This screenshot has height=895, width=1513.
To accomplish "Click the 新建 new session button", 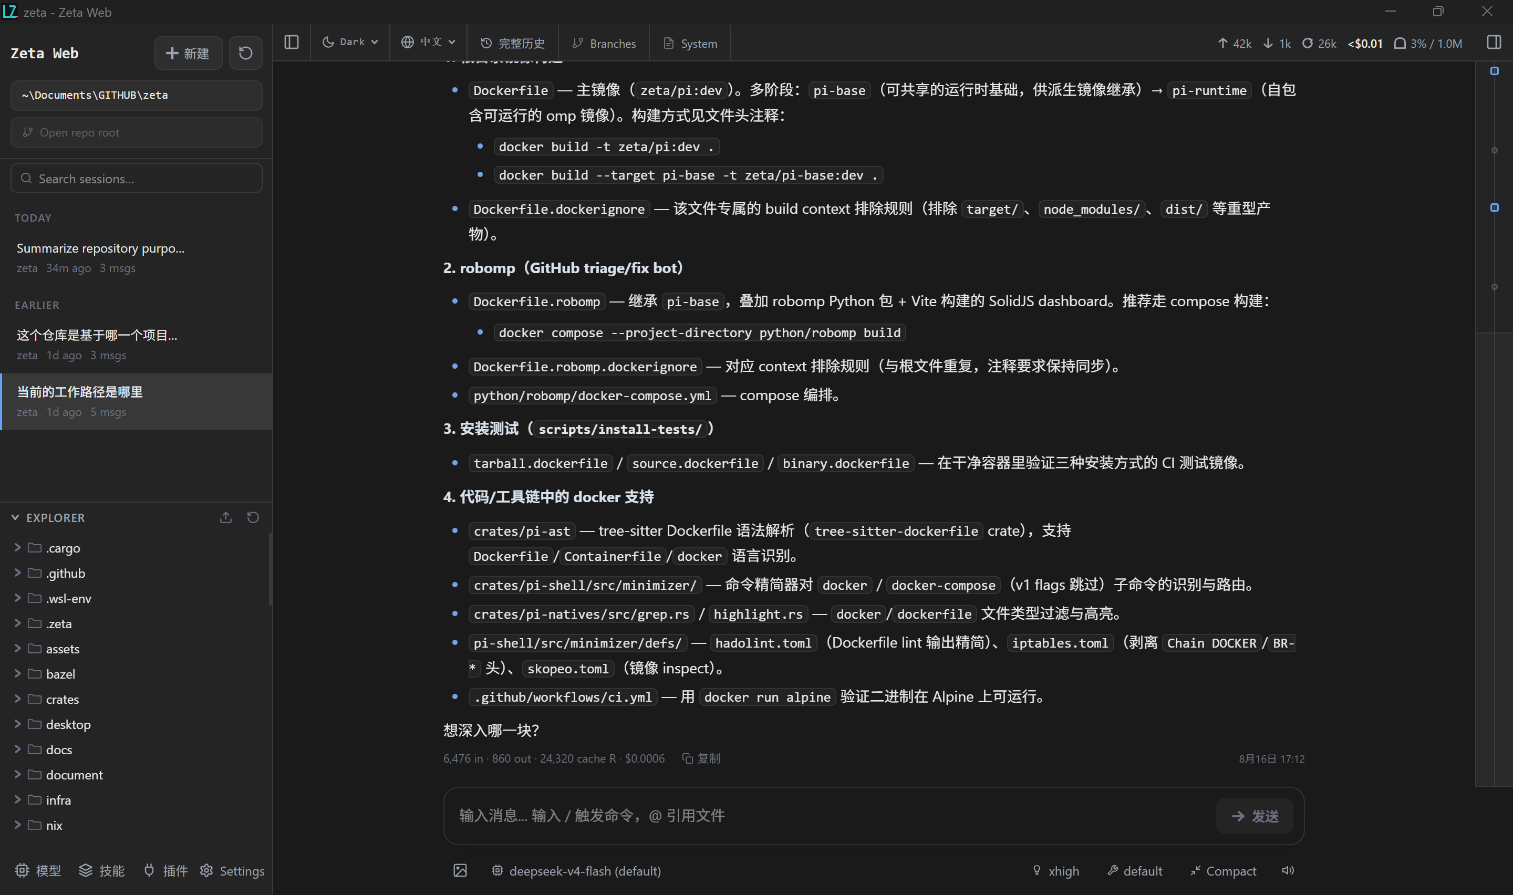I will 188,53.
